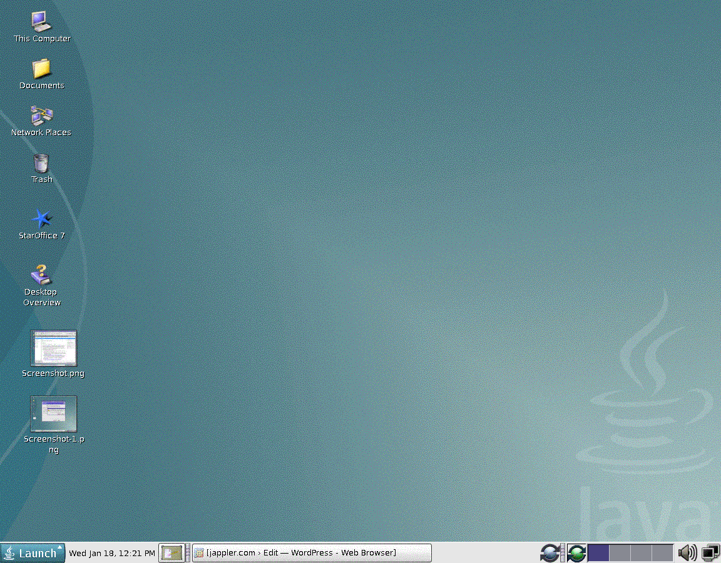This screenshot has height=563, width=721.
Task: Switch to the fourth workspace
Action: tap(663, 553)
